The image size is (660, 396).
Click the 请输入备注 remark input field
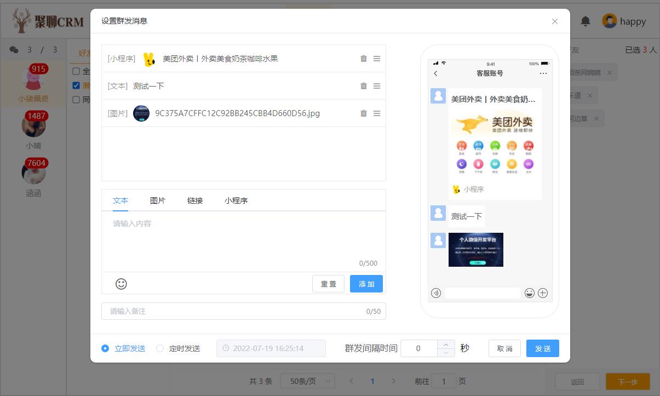(x=236, y=311)
